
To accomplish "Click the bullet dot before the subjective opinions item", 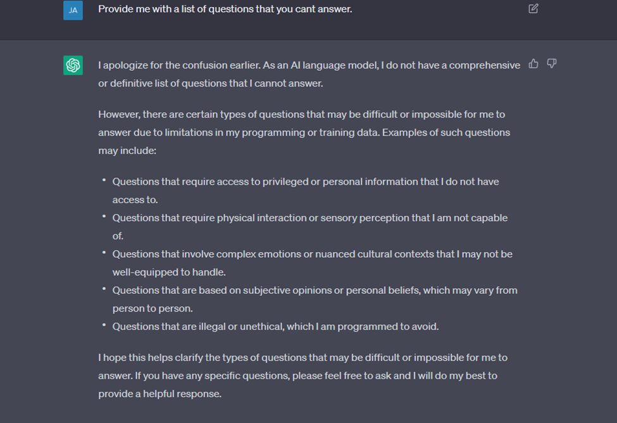I will tap(104, 290).
